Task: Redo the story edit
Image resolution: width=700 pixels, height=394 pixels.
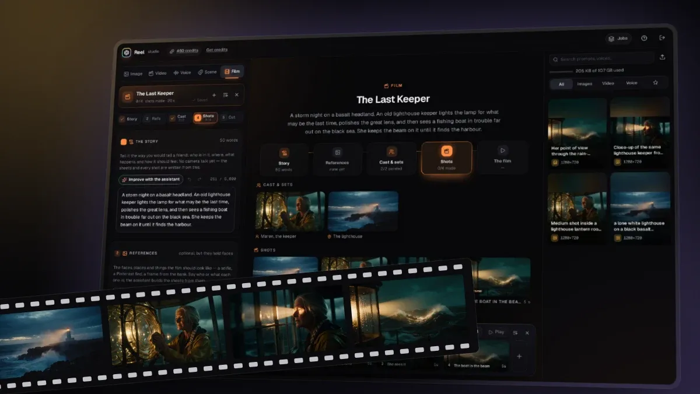Action: [x=199, y=179]
